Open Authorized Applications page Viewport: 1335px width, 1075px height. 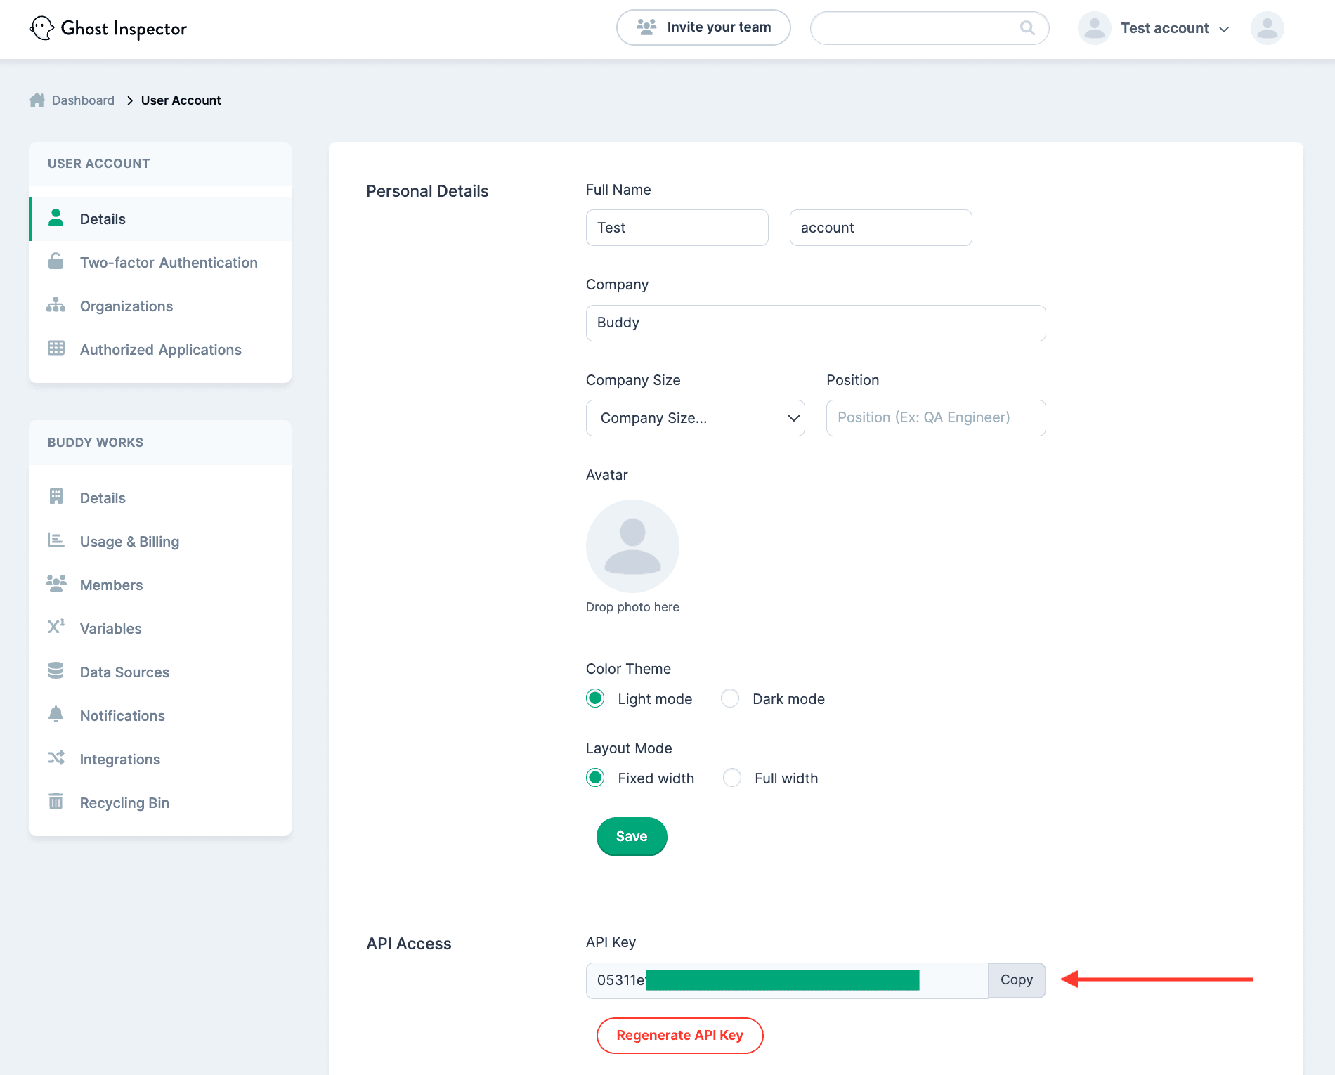point(160,350)
